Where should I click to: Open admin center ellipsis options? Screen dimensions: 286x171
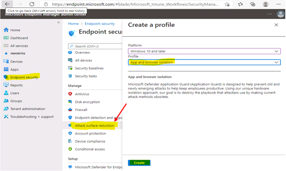click(269, 14)
